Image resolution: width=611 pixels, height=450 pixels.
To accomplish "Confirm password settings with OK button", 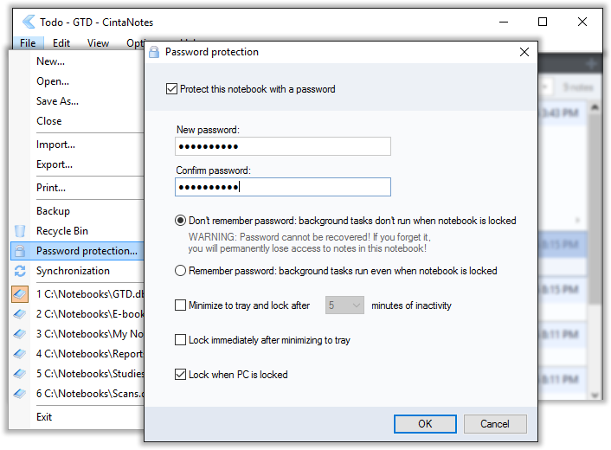I will pos(425,424).
